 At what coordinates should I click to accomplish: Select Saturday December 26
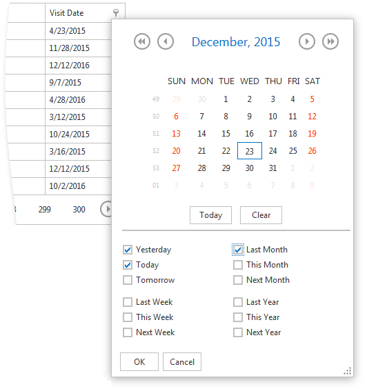(313, 151)
